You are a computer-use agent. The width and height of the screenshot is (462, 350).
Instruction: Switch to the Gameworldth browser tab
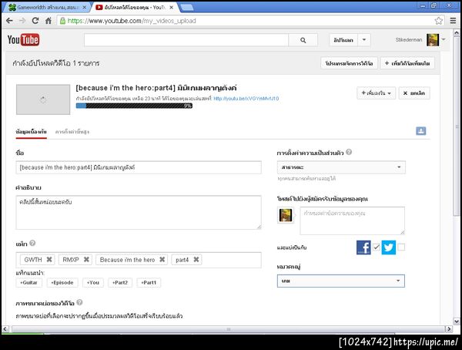[48, 8]
